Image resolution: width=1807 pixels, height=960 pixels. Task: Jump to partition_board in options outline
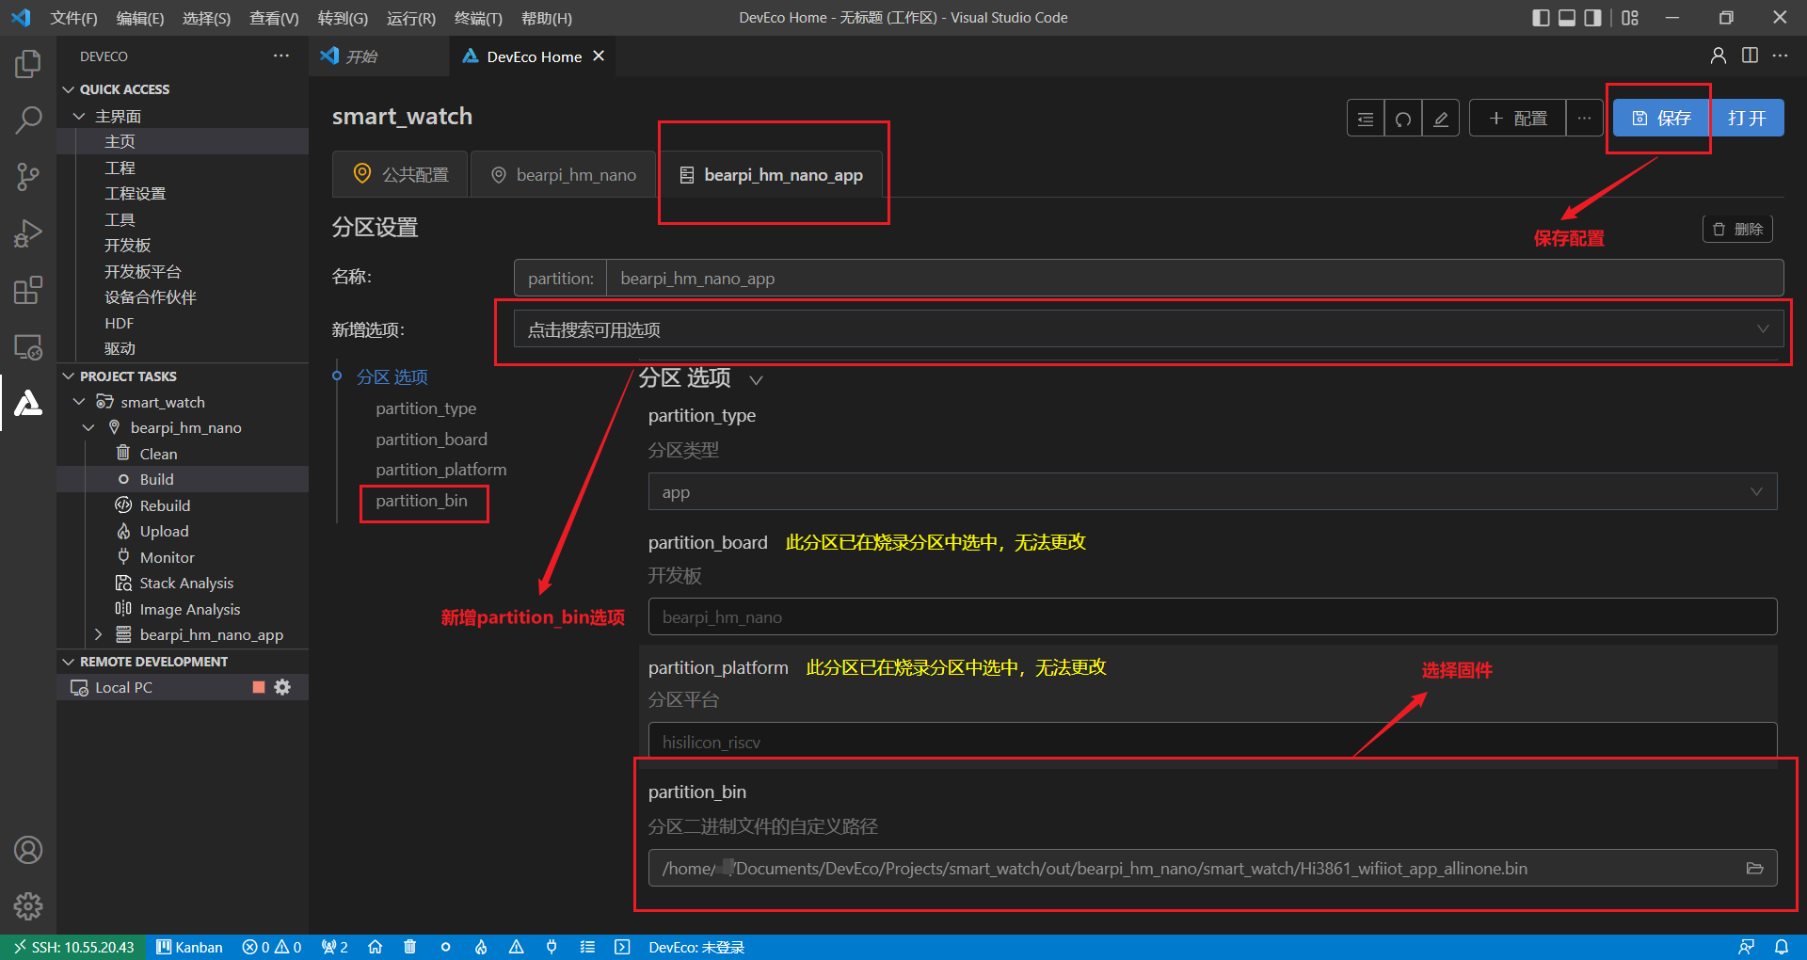[x=432, y=440]
